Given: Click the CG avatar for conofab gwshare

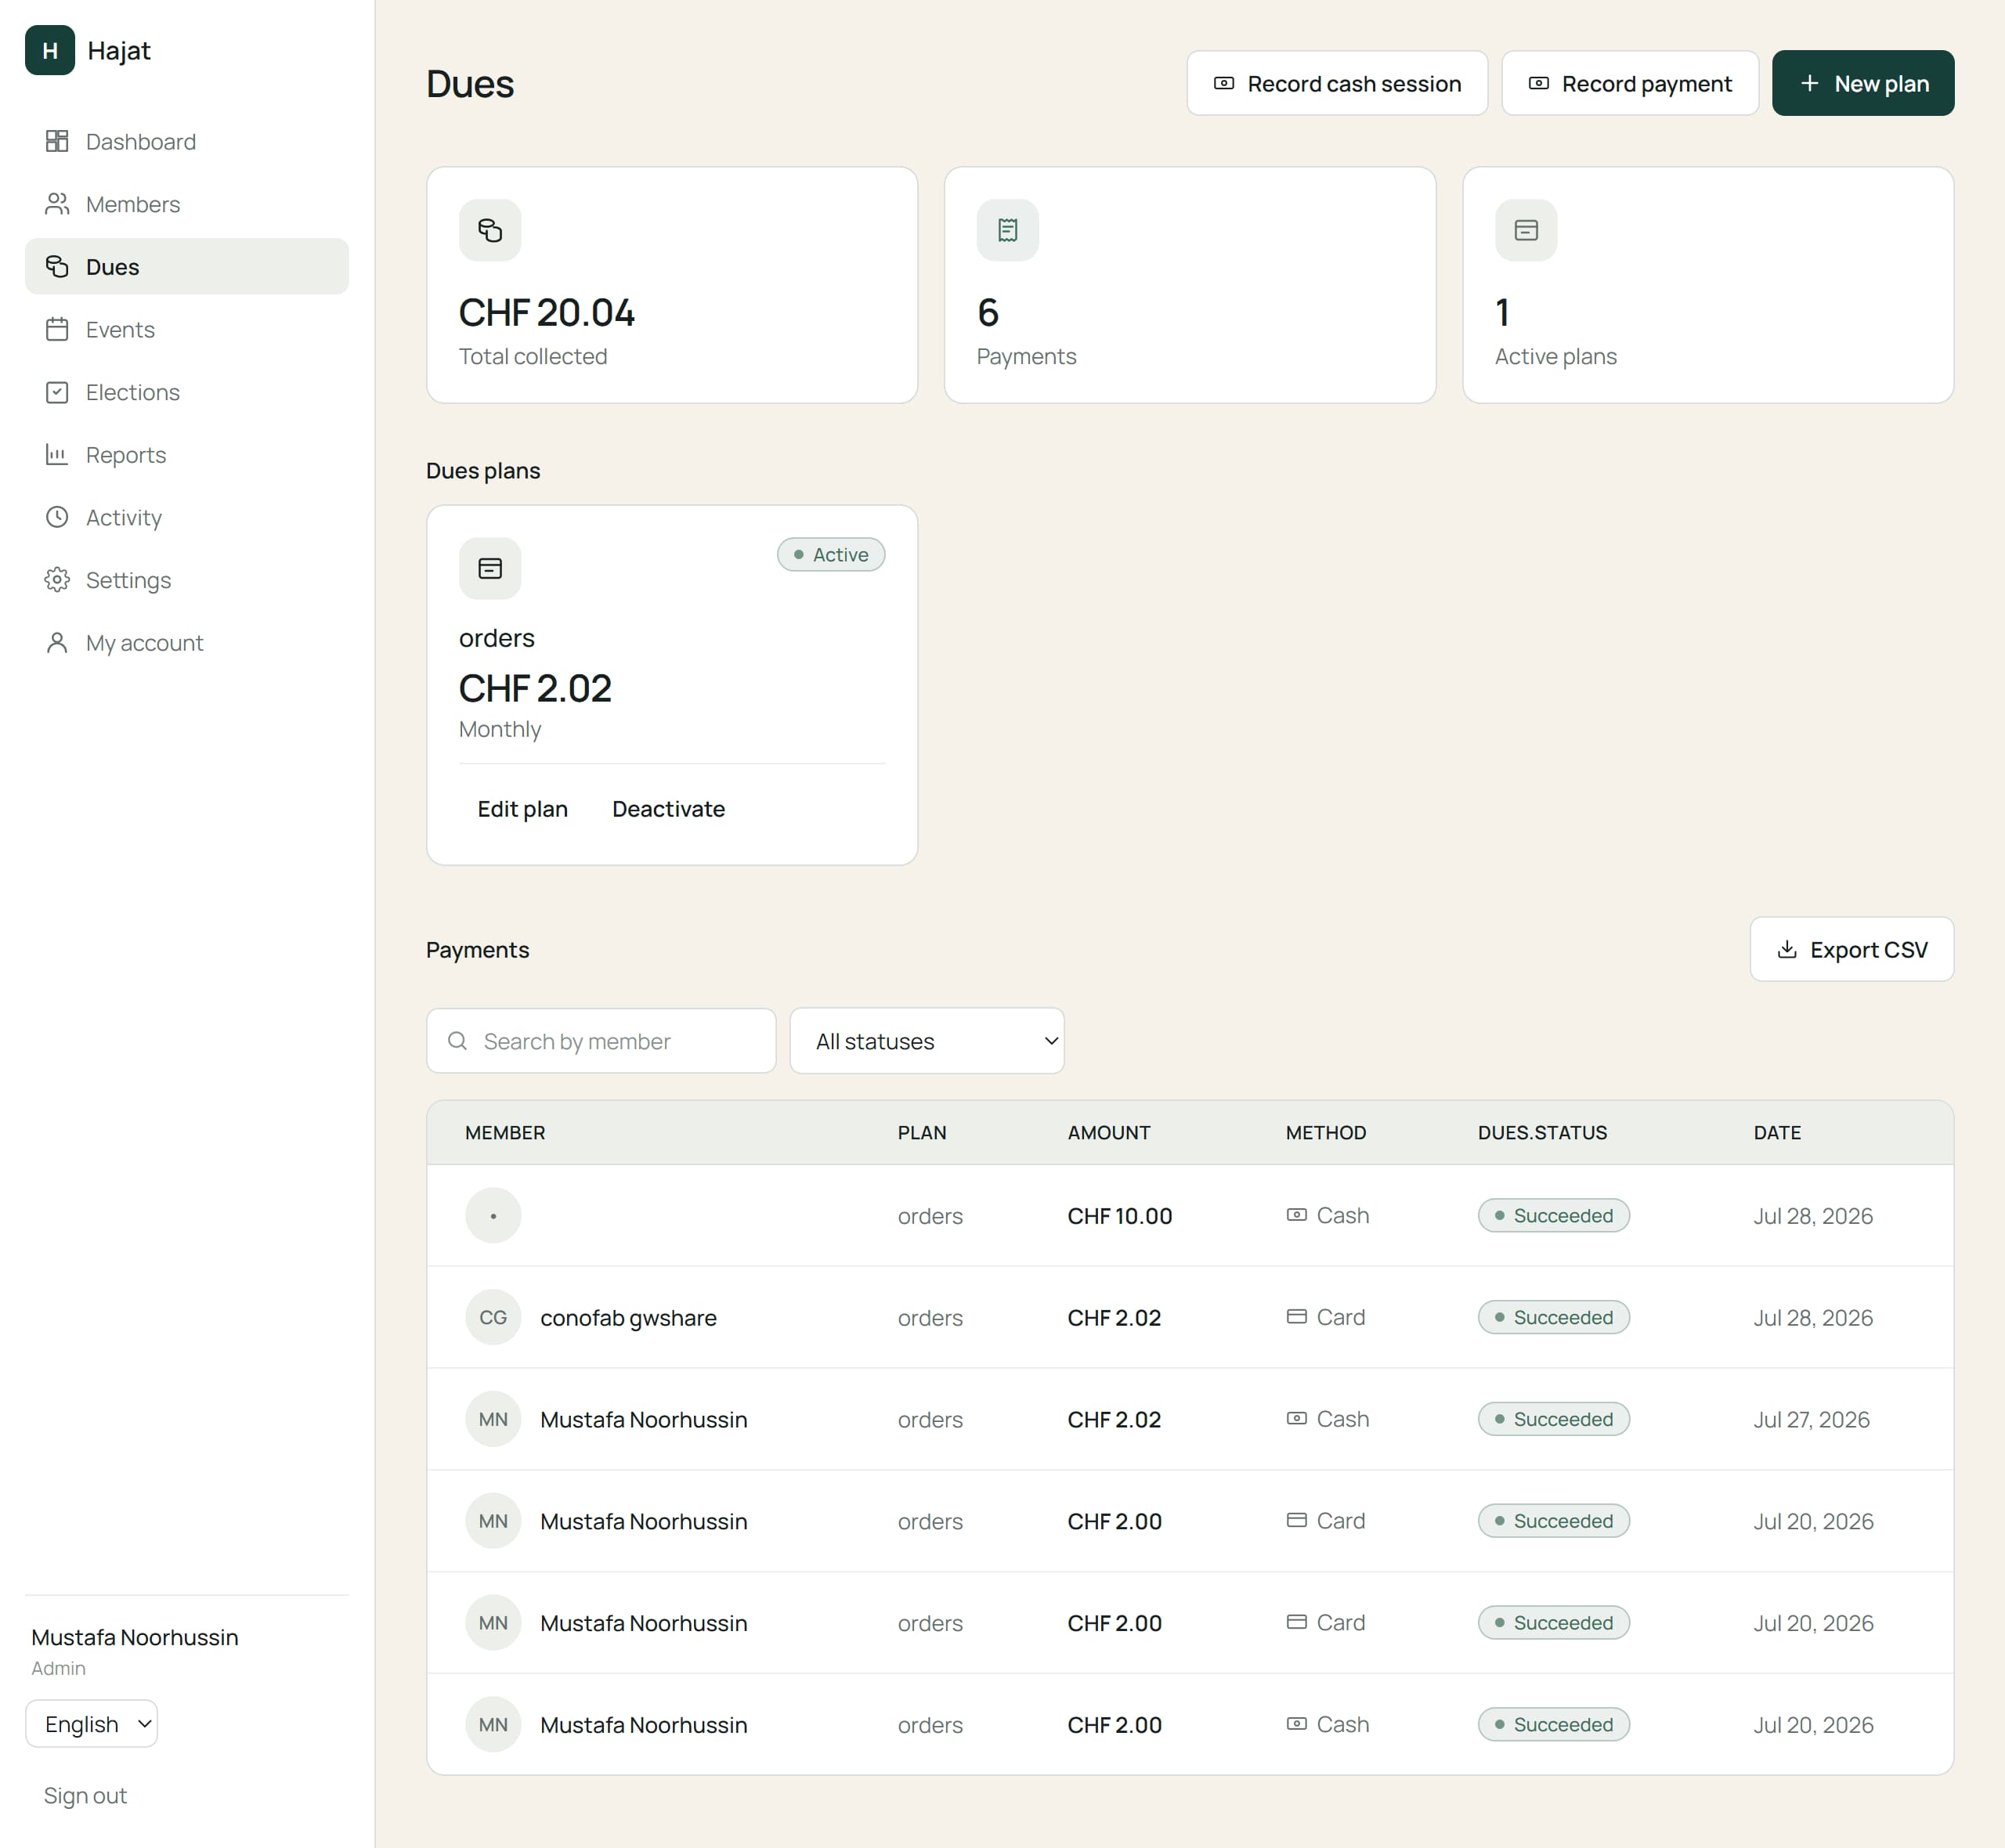Looking at the screenshot, I should [493, 1317].
